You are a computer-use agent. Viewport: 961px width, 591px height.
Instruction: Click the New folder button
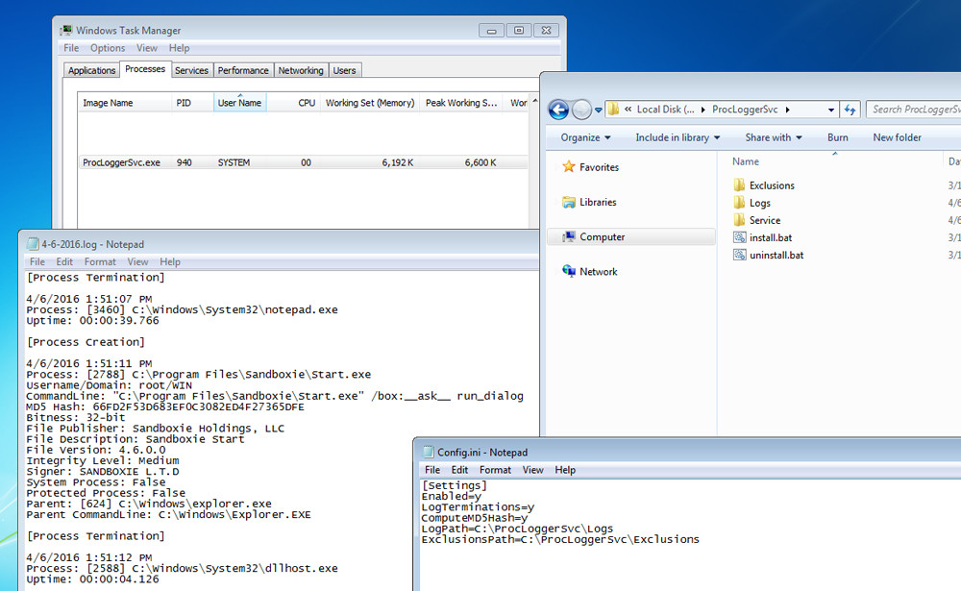coord(898,137)
